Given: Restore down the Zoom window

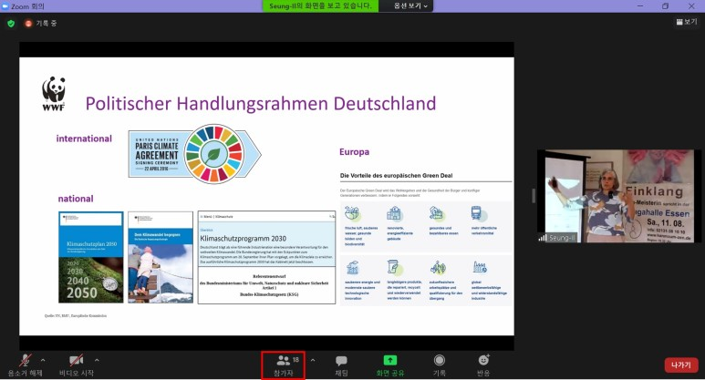Looking at the screenshot, I should pyautogui.click(x=665, y=5).
